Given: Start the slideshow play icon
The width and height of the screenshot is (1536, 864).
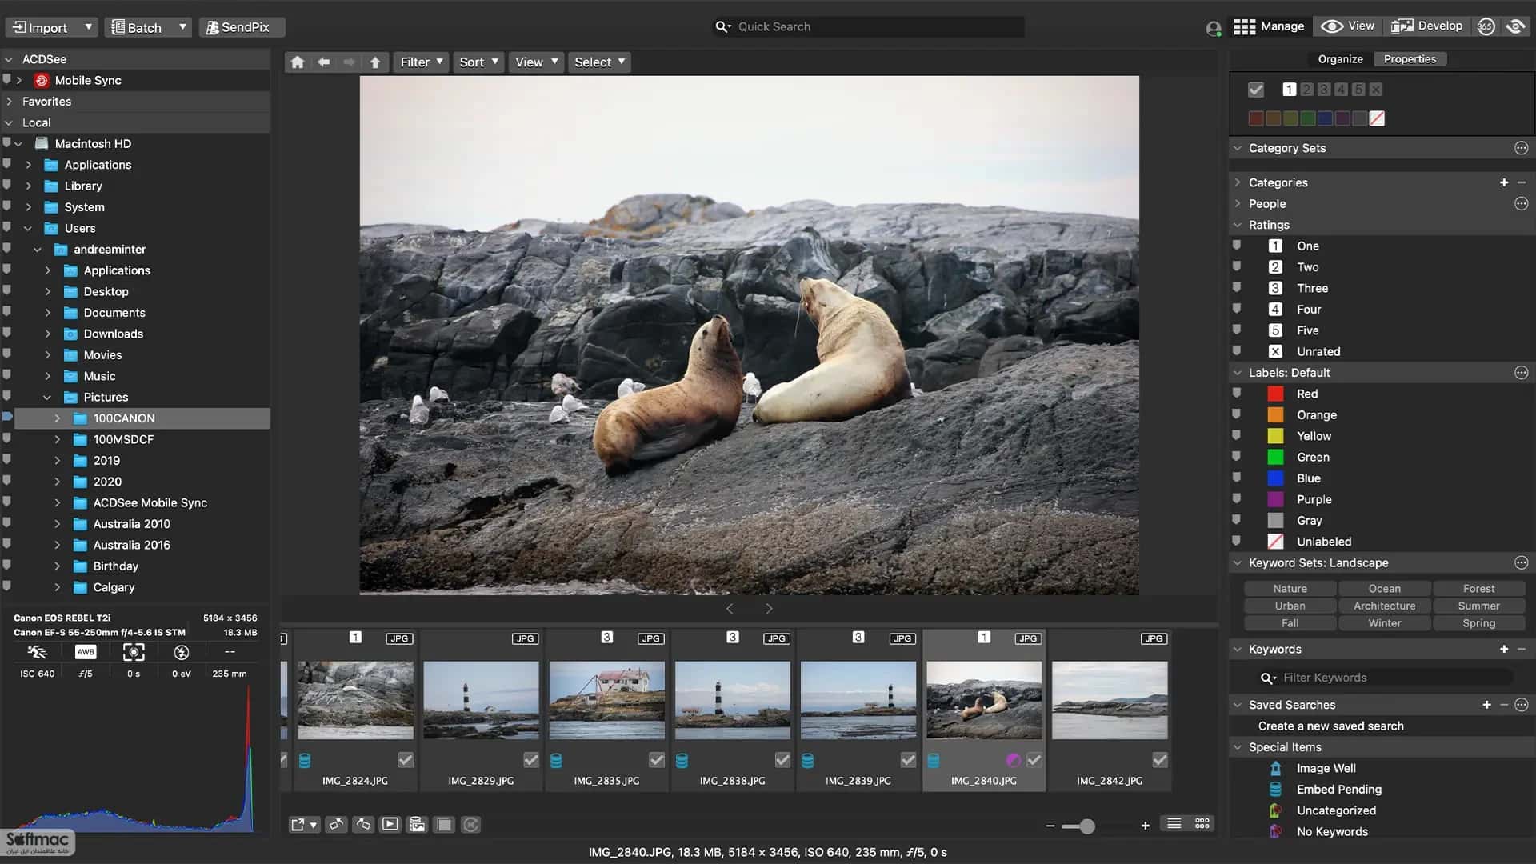Looking at the screenshot, I should point(390,825).
